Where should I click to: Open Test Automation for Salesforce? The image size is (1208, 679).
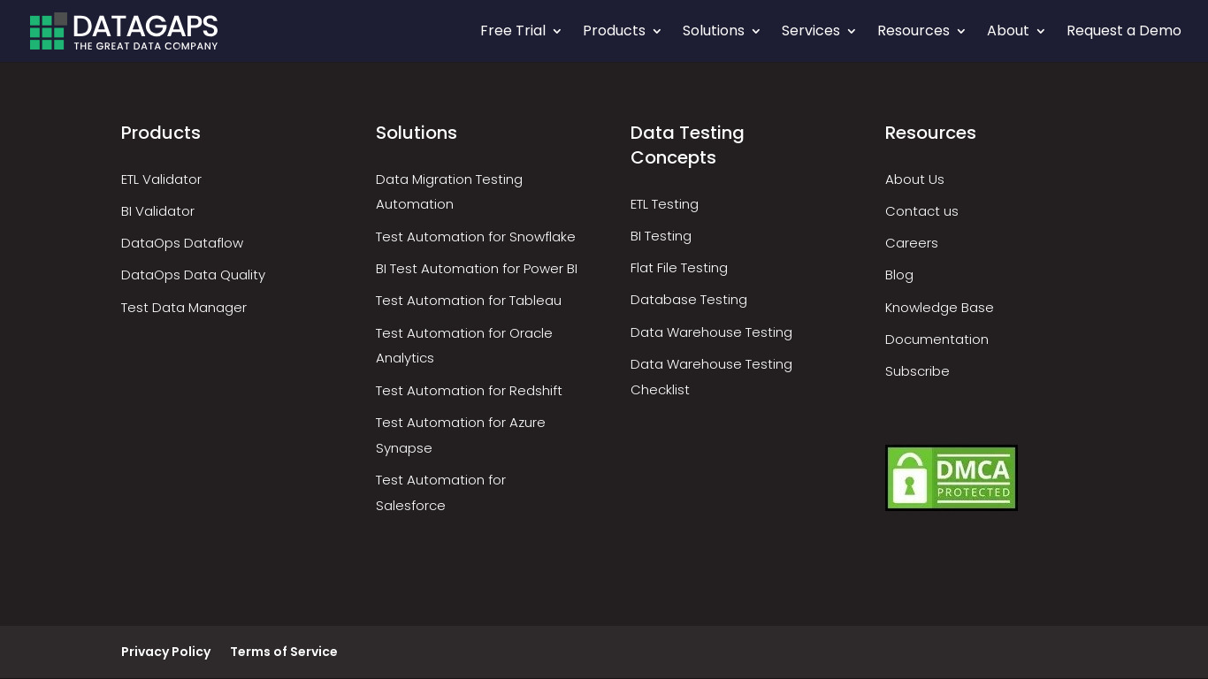pyautogui.click(x=440, y=492)
